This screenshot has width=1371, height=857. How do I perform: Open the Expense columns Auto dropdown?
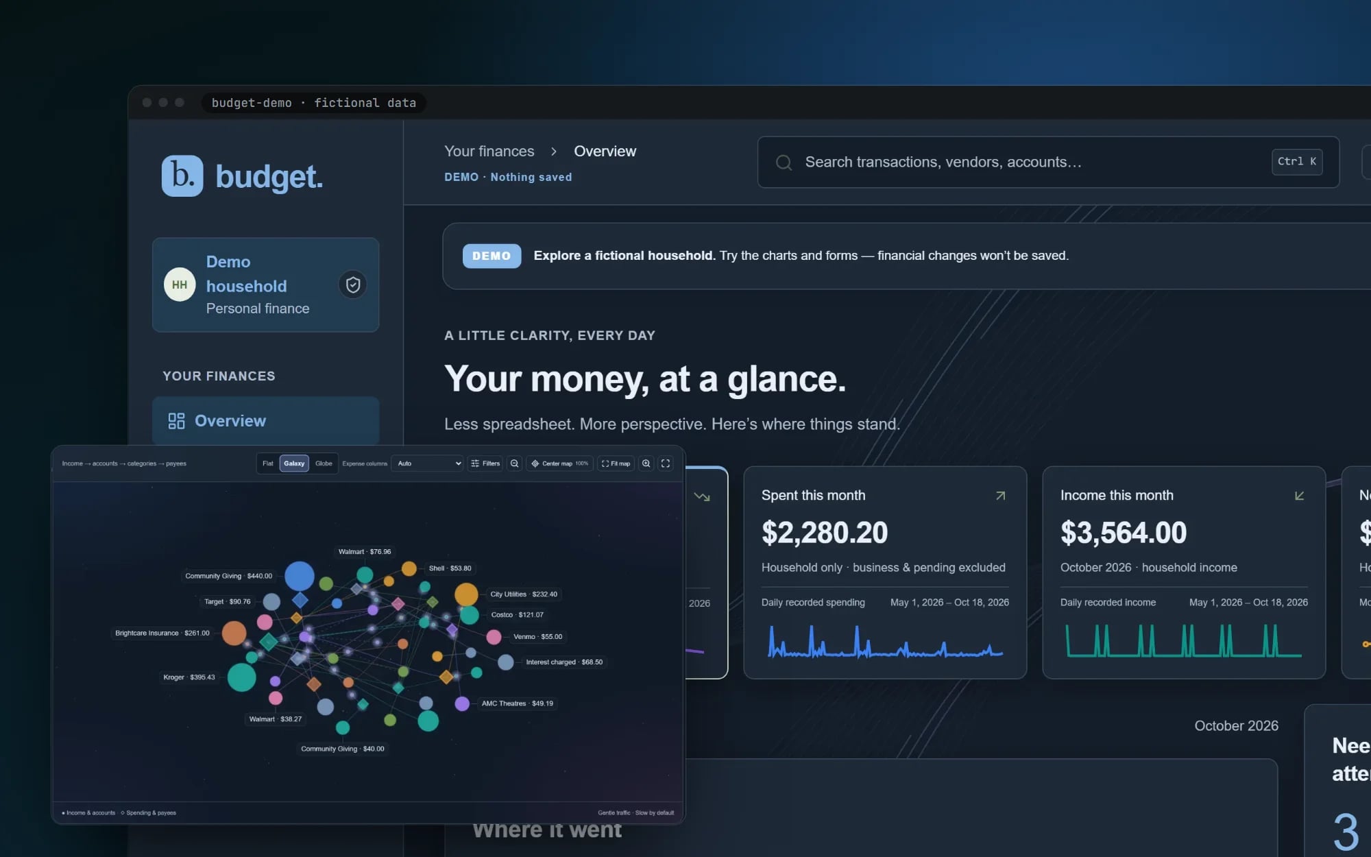point(427,463)
